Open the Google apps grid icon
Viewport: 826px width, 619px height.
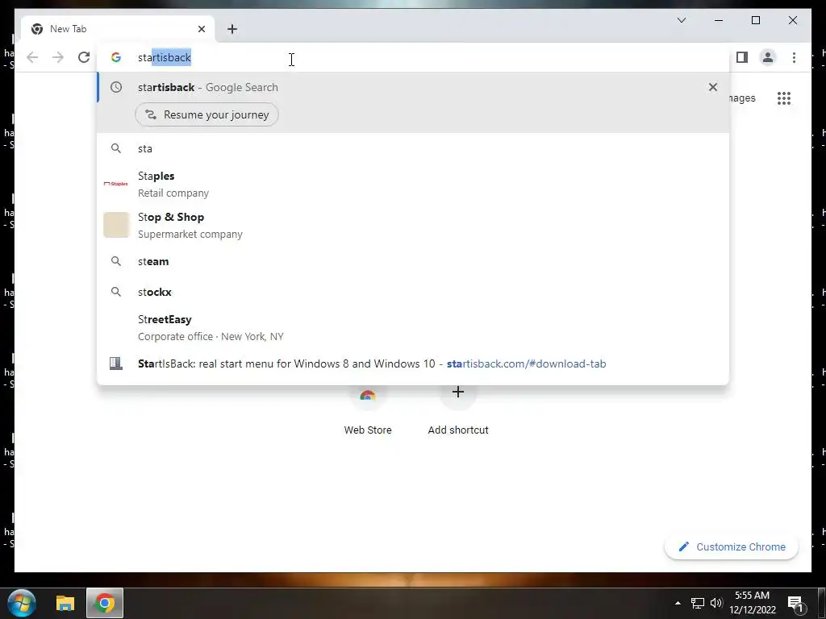pyautogui.click(x=784, y=98)
